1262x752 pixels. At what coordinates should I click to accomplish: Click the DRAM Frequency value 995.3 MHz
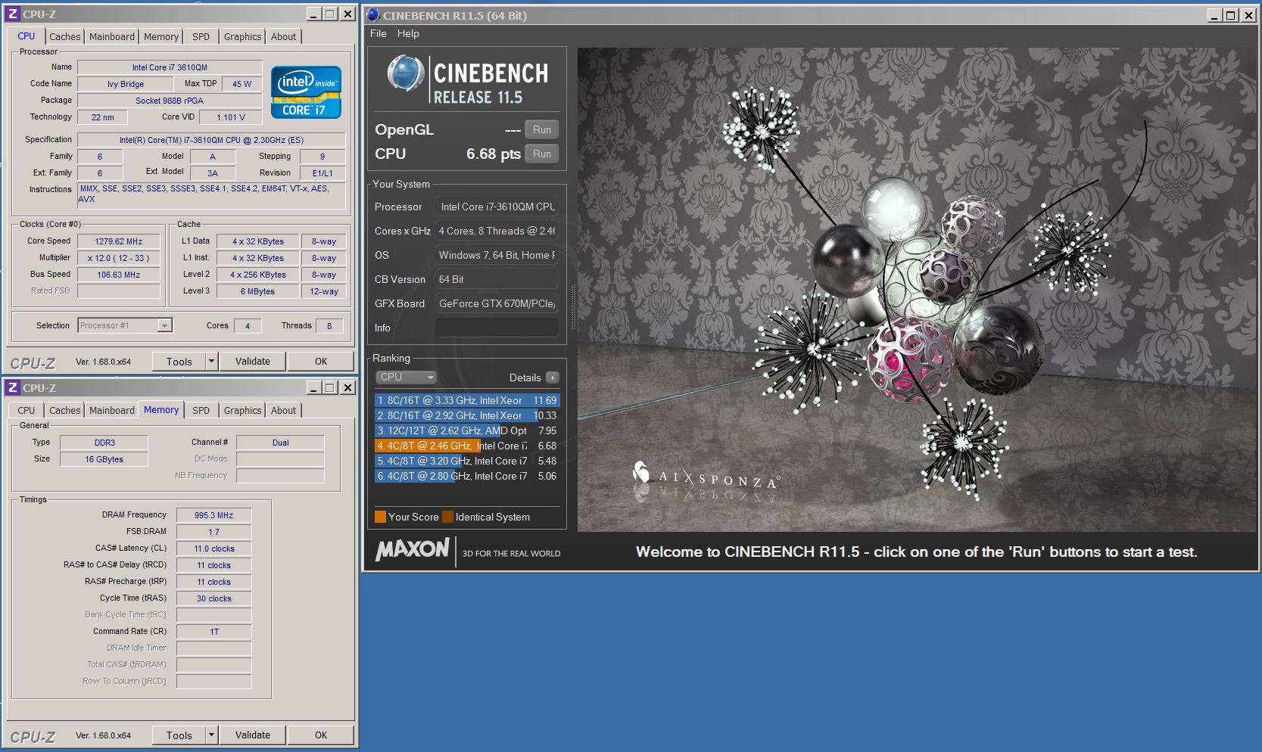coord(214,515)
